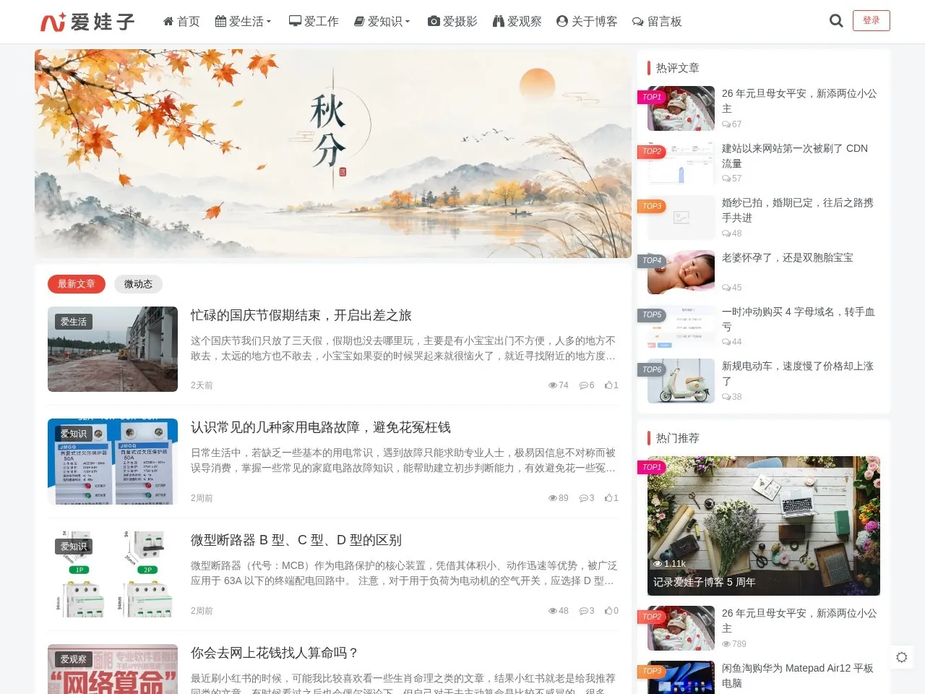
Task: Open article 一时冲动购买 4 字母域名
Action: pyautogui.click(x=799, y=319)
